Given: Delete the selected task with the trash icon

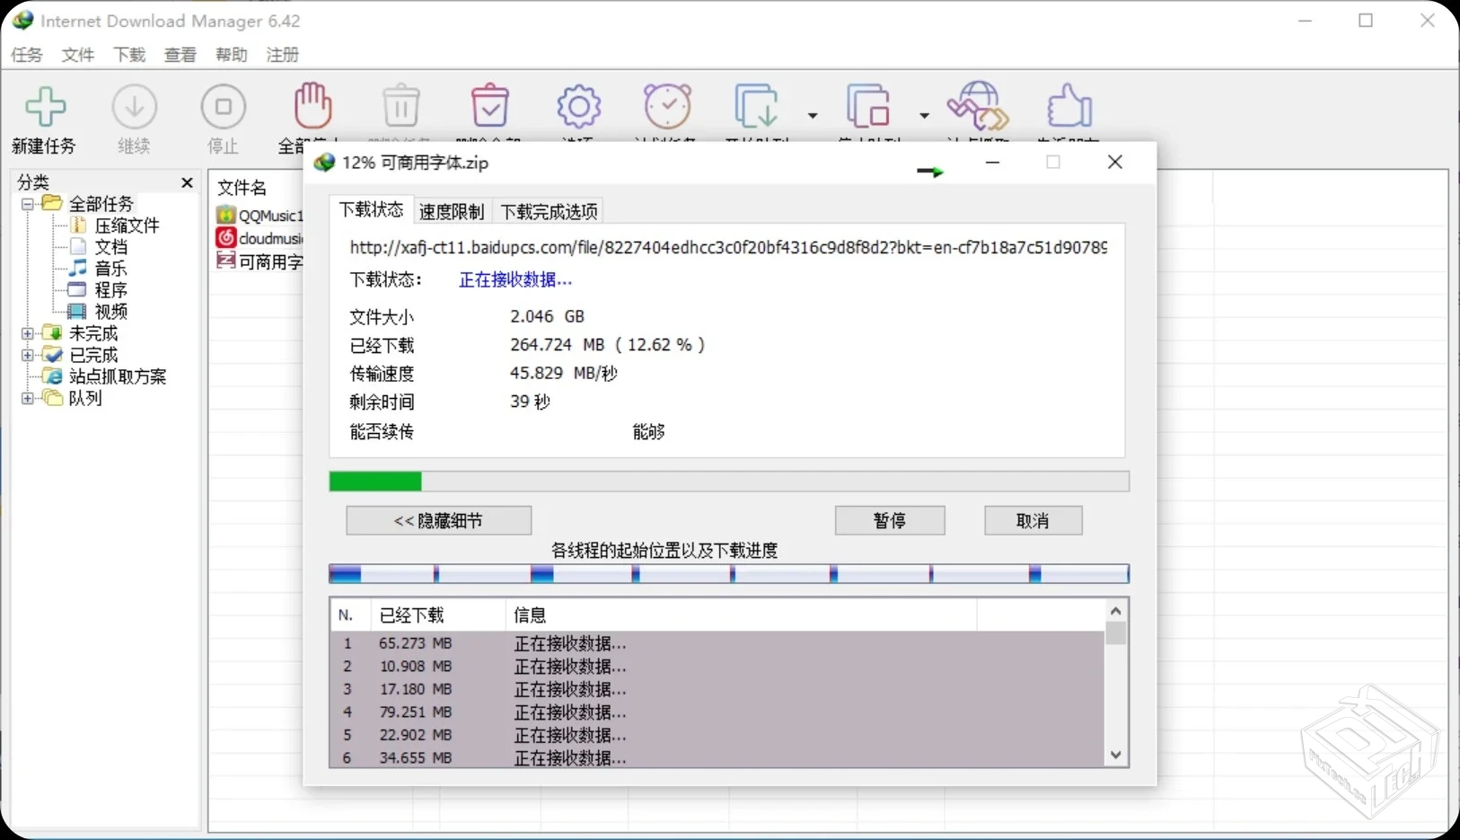Looking at the screenshot, I should (401, 106).
